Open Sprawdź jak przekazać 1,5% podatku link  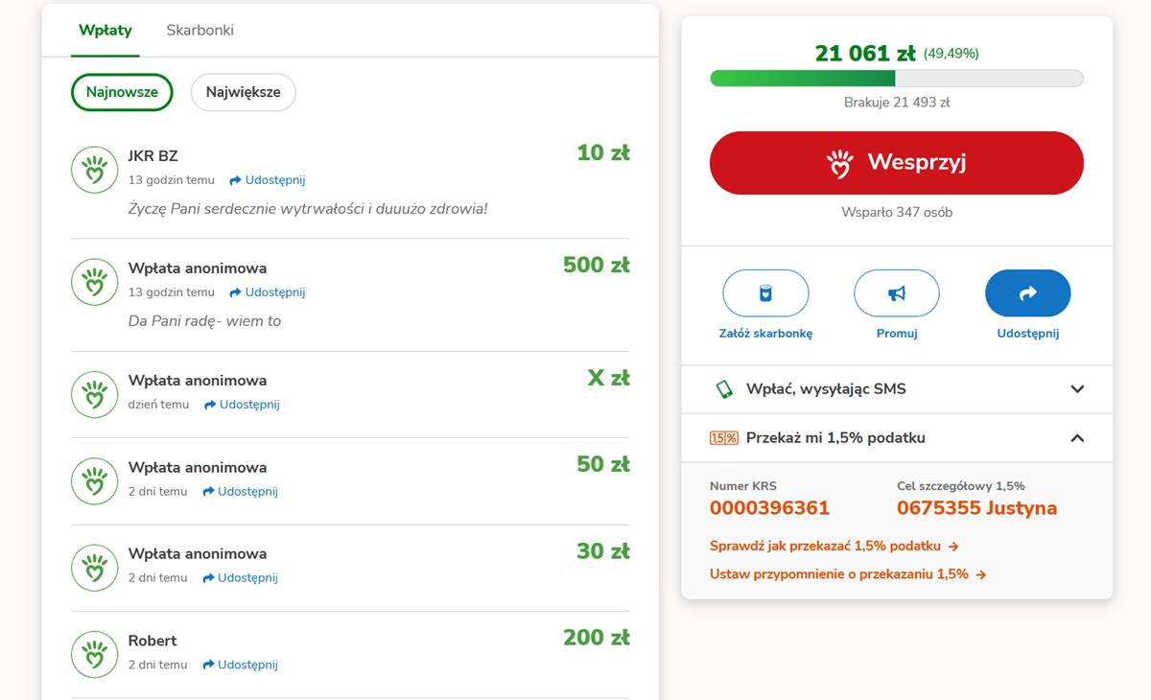click(x=834, y=547)
